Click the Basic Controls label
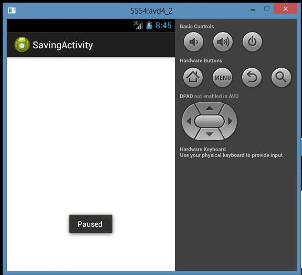The height and width of the screenshot is (275, 302). (x=196, y=26)
